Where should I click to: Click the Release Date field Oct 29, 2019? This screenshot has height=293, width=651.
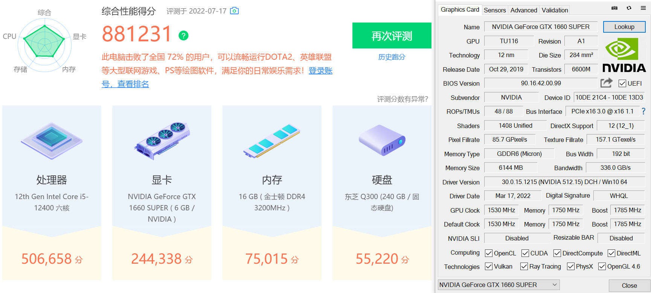(x=506, y=69)
